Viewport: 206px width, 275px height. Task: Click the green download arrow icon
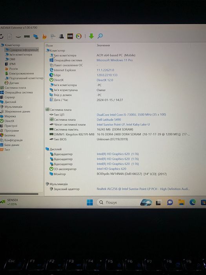pyautogui.click(x=91, y=36)
